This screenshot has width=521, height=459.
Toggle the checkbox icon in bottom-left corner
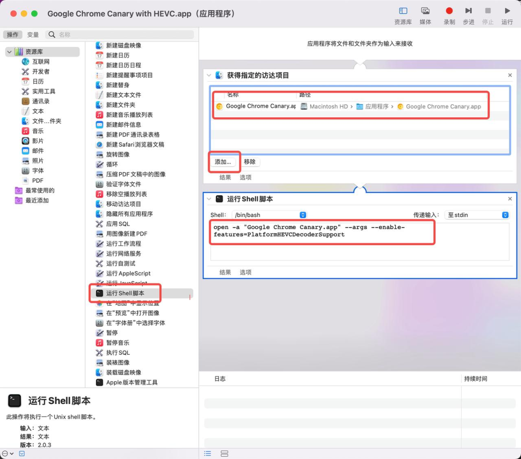pos(22,453)
